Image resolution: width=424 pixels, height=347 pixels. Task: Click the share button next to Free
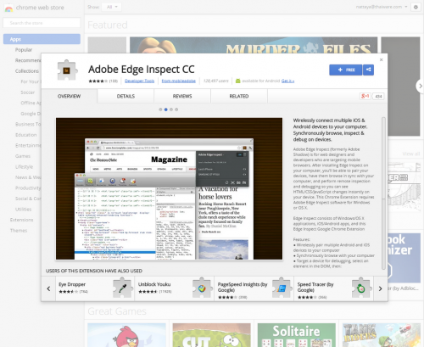tap(368, 70)
